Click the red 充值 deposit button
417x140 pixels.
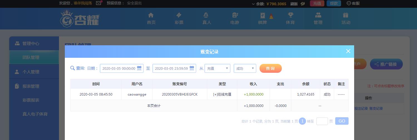[x=317, y=4]
